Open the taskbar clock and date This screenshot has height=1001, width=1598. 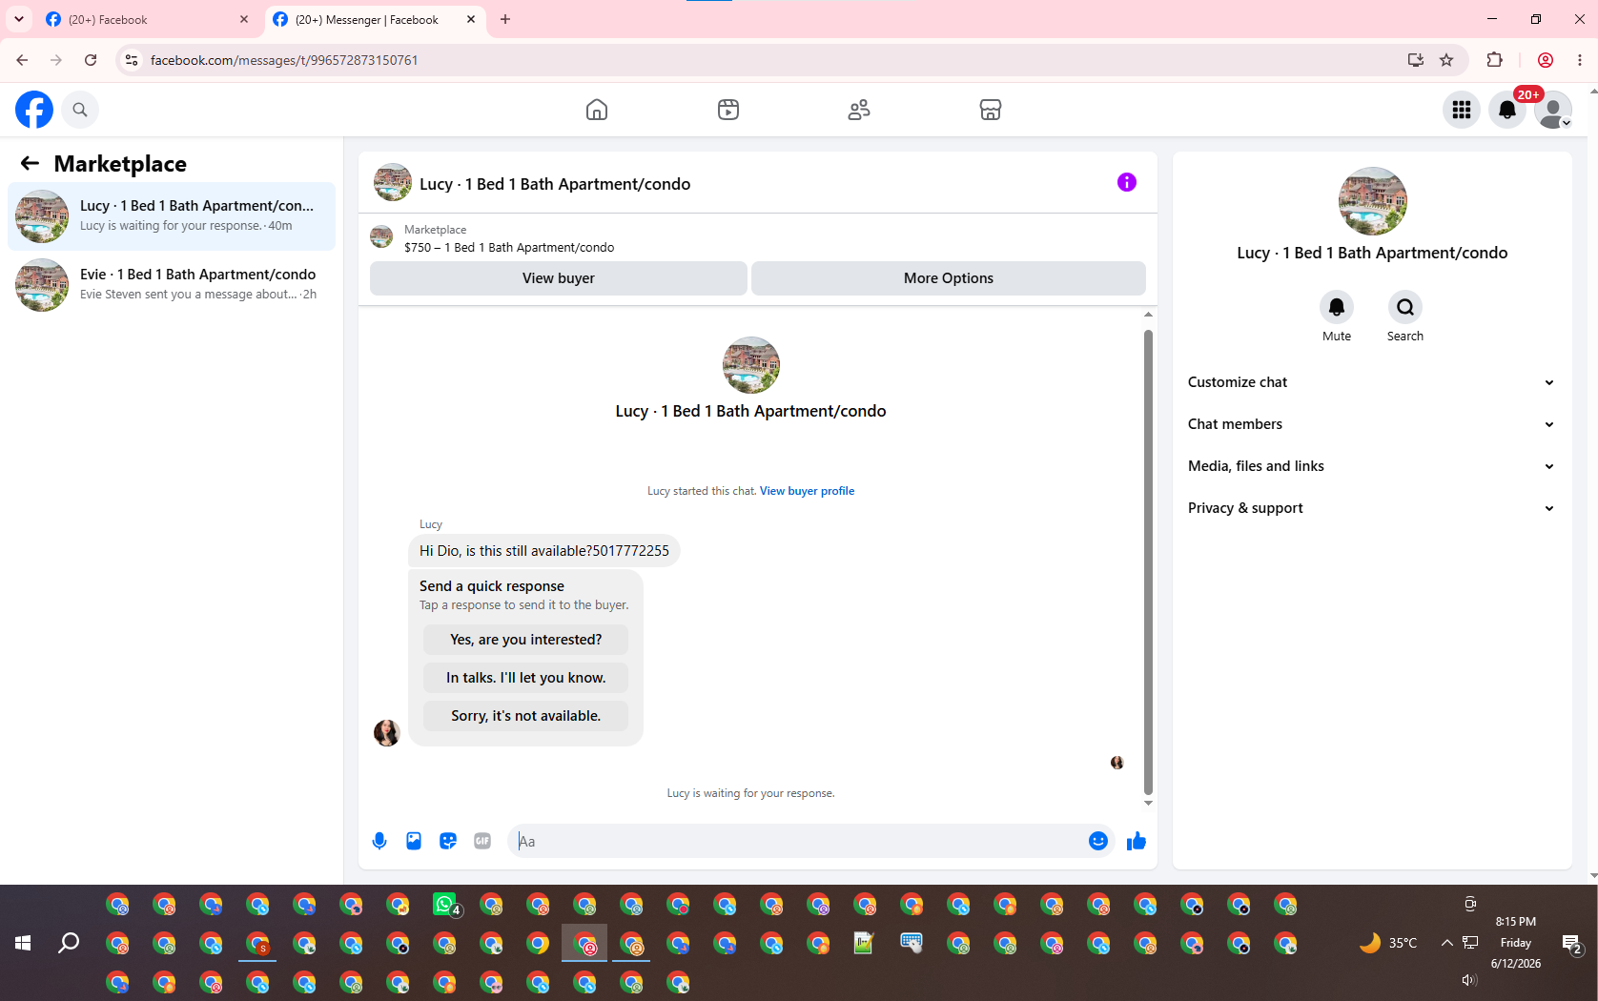click(1516, 943)
